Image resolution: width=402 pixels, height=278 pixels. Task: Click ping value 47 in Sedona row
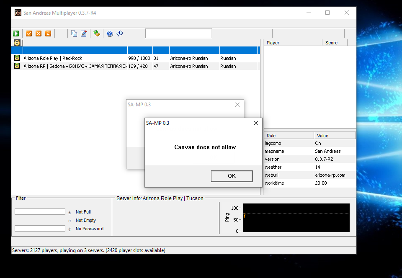[156, 66]
